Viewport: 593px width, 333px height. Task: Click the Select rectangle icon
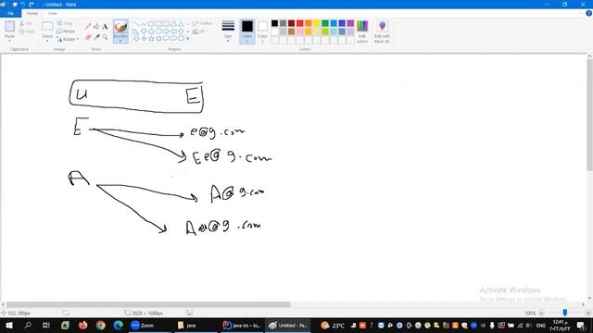47,27
